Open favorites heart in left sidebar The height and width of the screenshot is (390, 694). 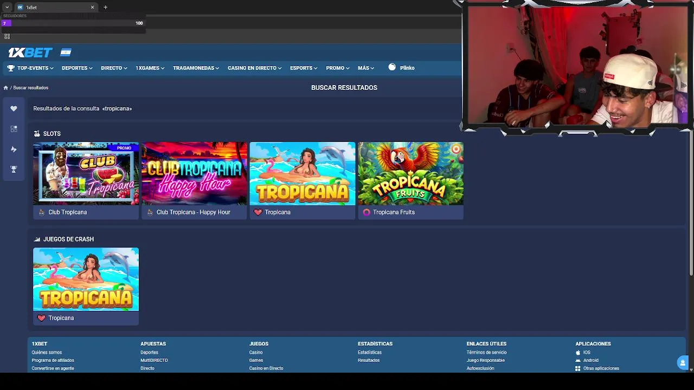tap(14, 108)
